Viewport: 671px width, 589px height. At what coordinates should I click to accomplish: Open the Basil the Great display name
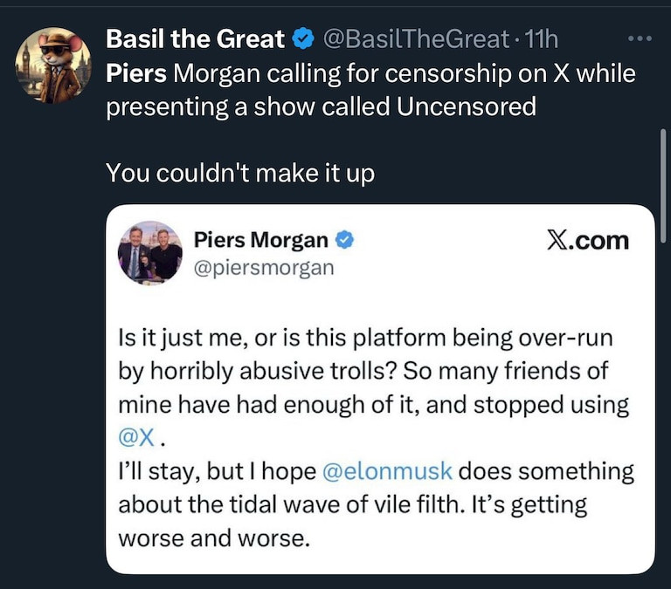(x=195, y=39)
